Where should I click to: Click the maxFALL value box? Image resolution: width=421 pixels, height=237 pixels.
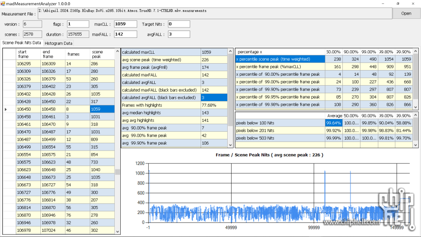click(x=125, y=34)
